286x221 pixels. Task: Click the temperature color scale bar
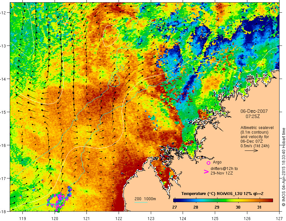[x=223, y=200]
